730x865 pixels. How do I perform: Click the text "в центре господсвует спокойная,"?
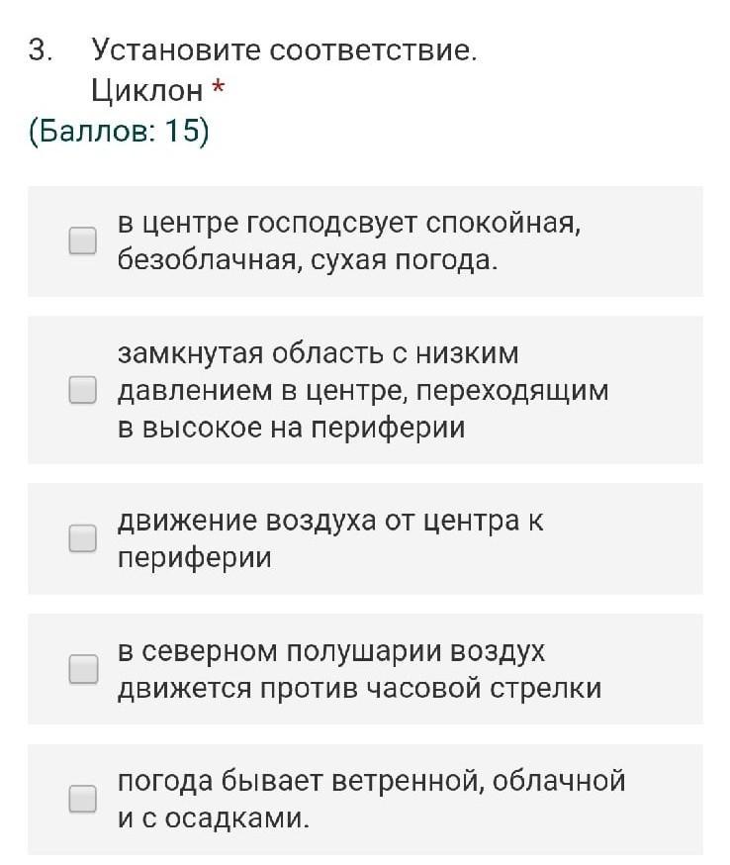[349, 223]
